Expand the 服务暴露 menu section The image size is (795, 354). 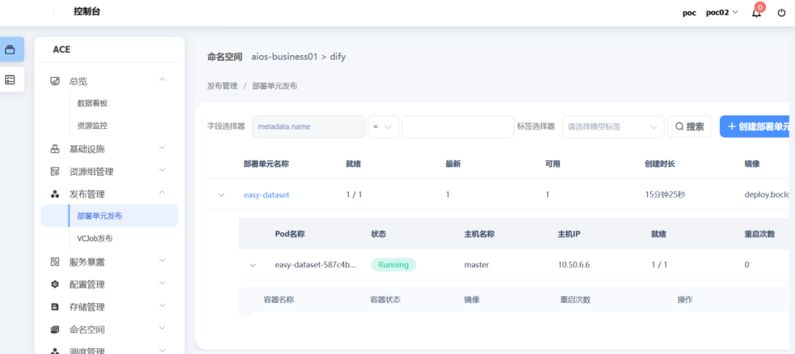[162, 261]
